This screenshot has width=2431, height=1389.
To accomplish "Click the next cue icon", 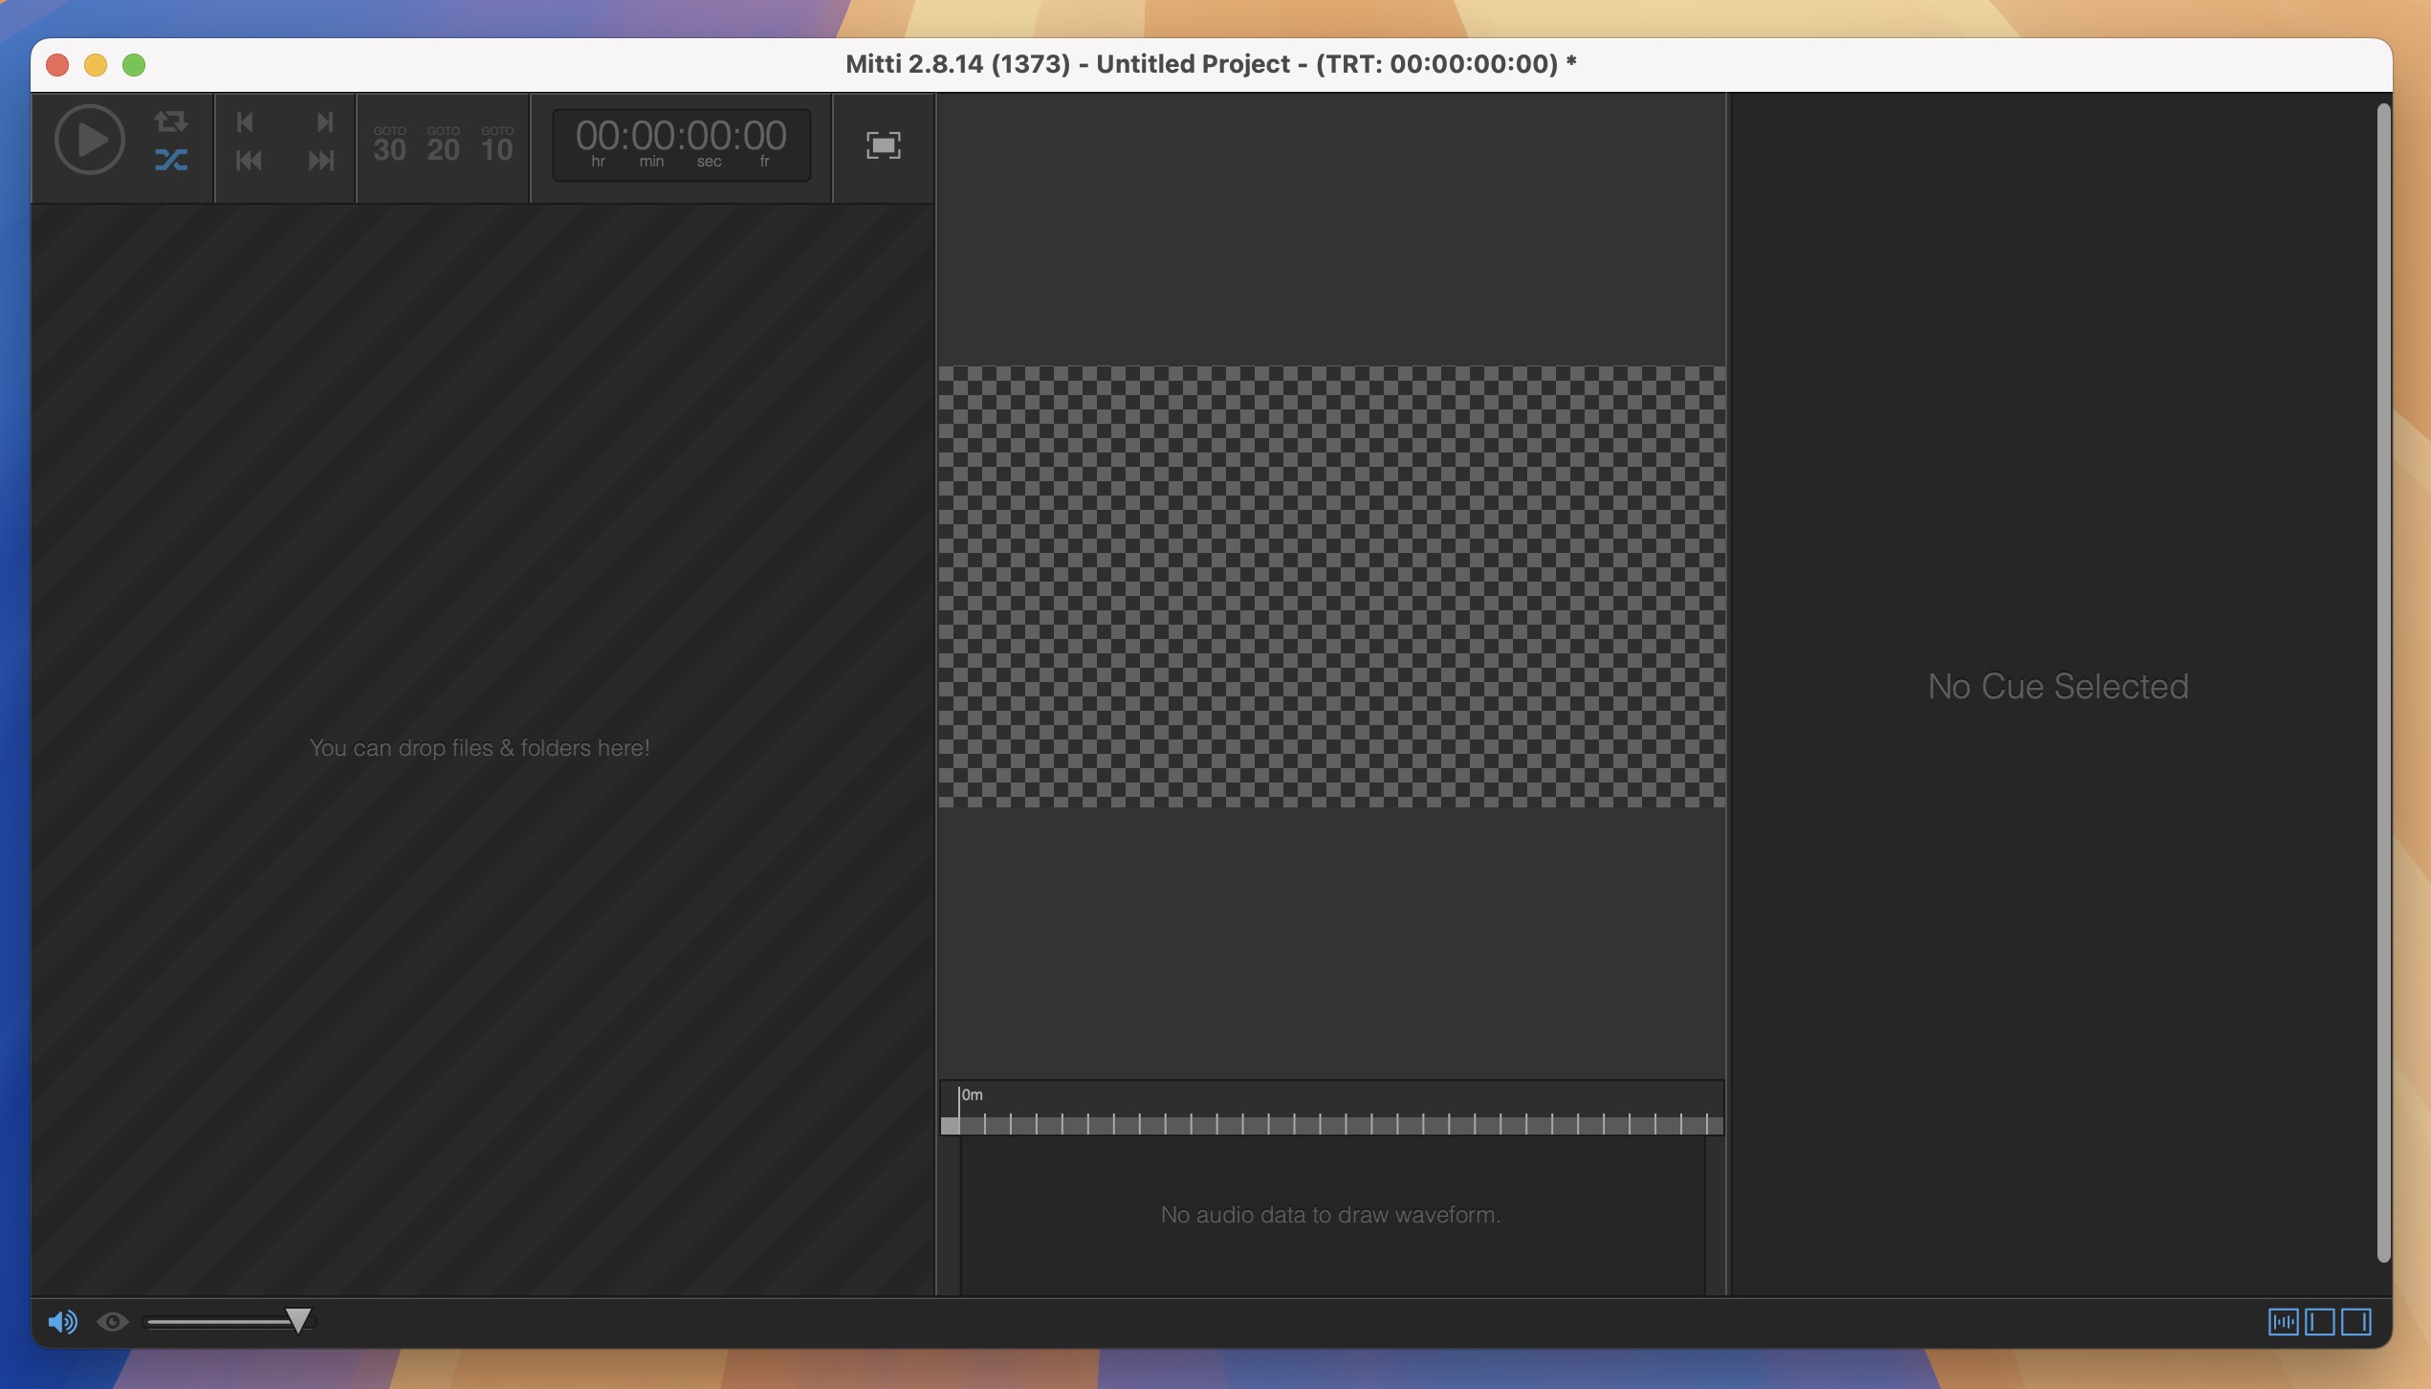I will [324, 122].
